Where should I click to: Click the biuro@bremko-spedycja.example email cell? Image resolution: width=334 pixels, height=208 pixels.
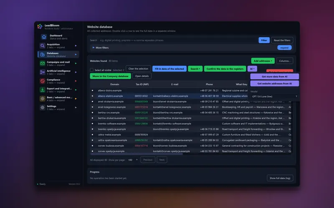click(171, 129)
